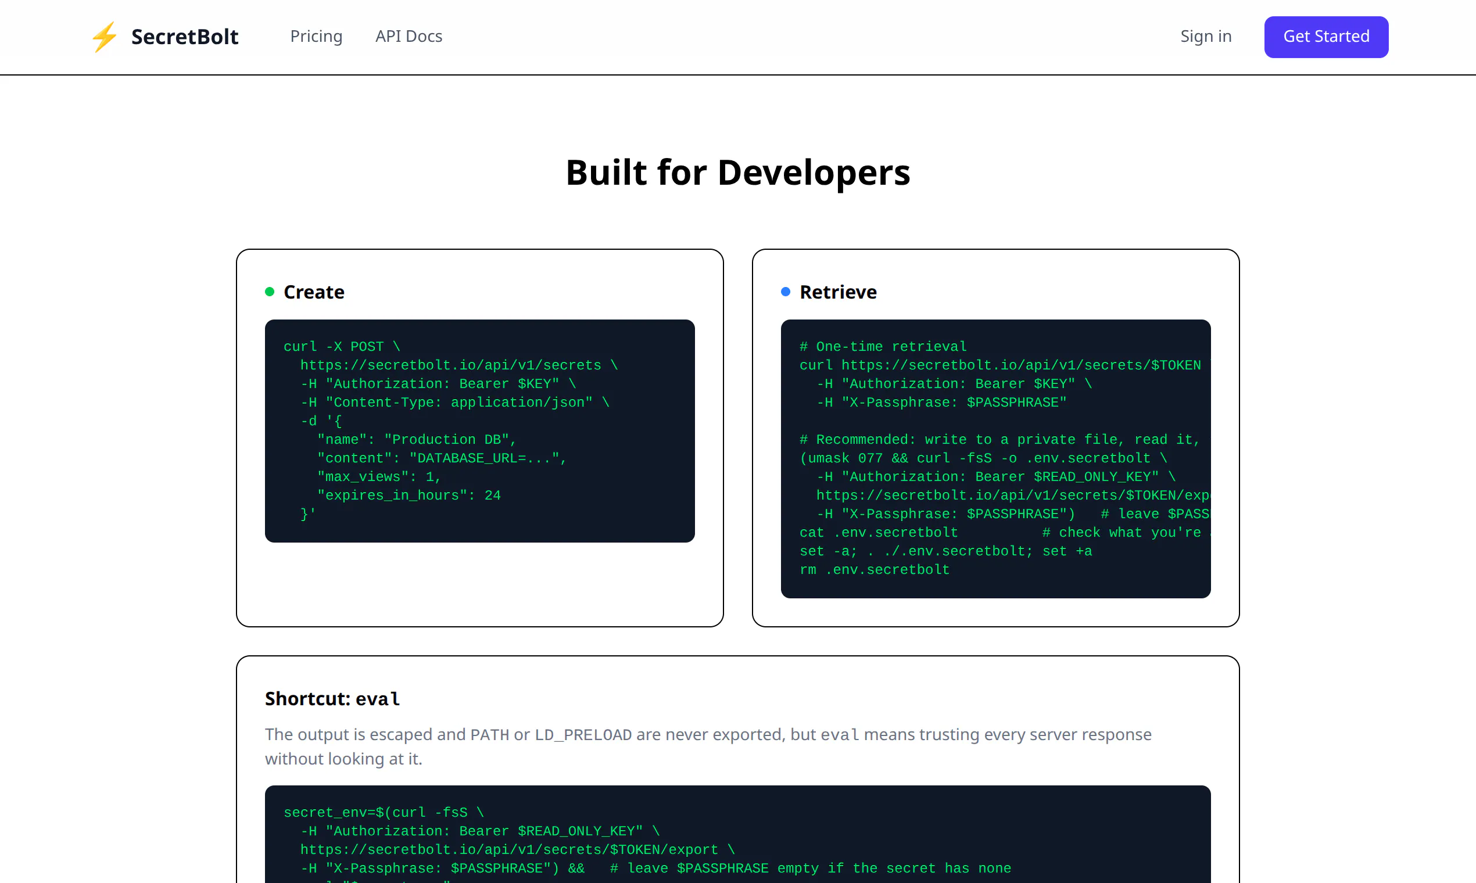Click the eval shortcut description paragraph
Image resolution: width=1476 pixels, height=883 pixels.
[708, 746]
